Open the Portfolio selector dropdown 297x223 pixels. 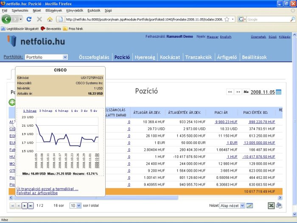[46, 57]
